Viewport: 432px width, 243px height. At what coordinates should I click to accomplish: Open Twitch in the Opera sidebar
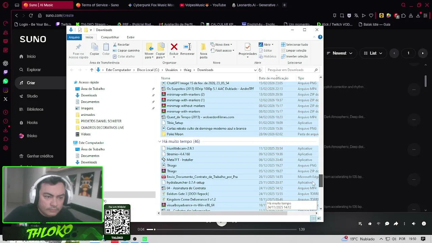click(5, 72)
